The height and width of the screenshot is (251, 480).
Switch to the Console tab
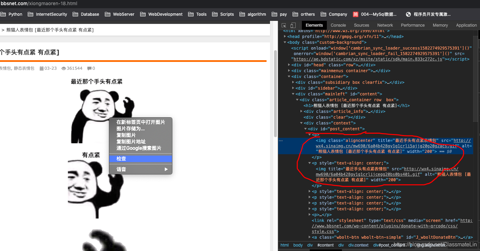338,25
